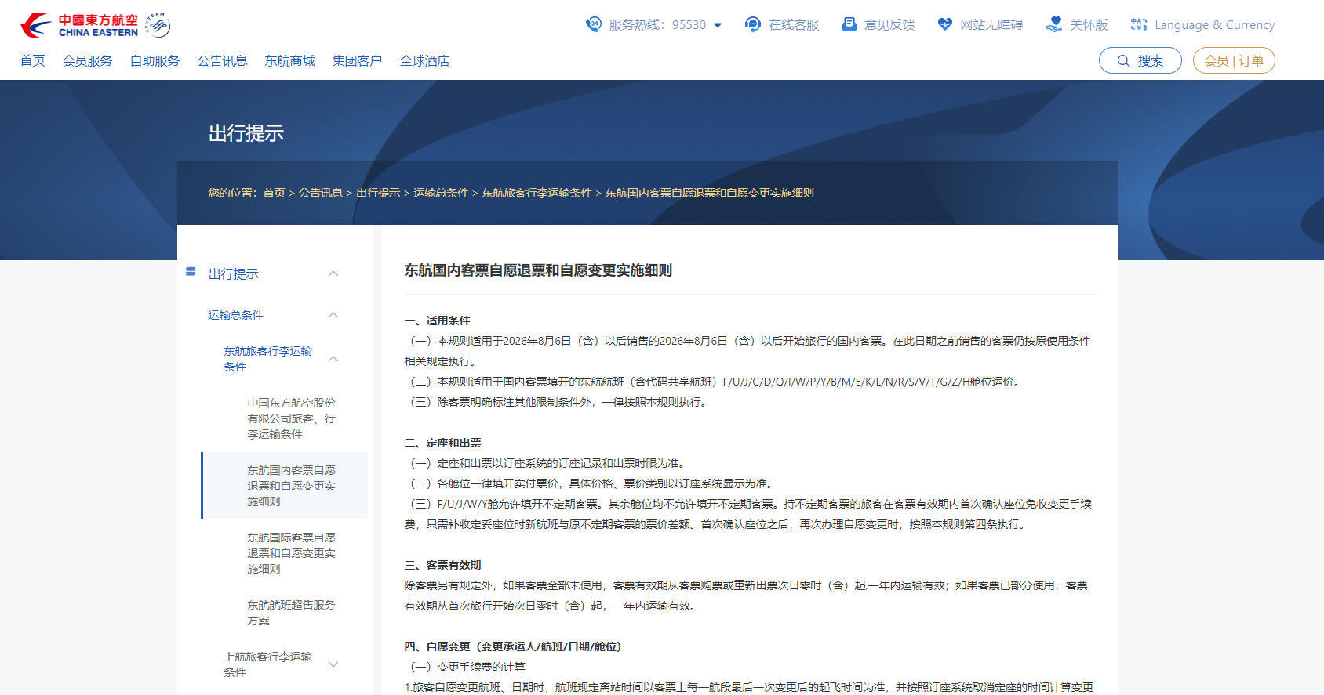
Task: Open sidebar item 东航航班超售服务方案
Action: (292, 613)
